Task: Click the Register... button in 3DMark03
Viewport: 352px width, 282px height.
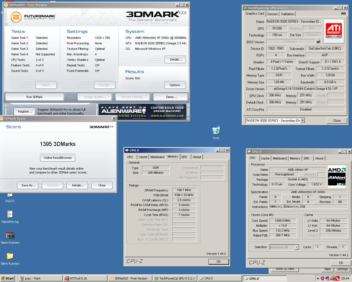Action: (x=24, y=112)
